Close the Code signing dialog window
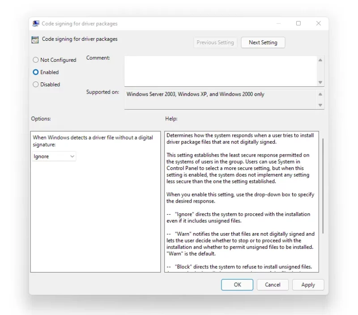The height and width of the screenshot is (315, 358). [x=319, y=23]
